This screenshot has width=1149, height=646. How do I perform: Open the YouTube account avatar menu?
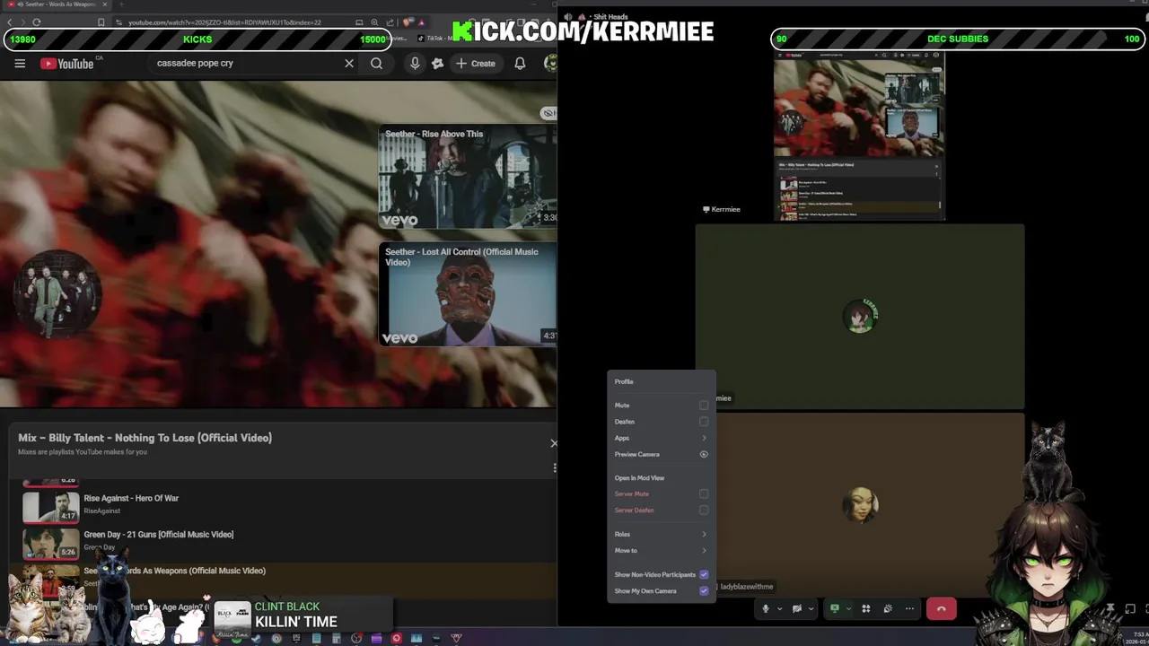coord(550,64)
